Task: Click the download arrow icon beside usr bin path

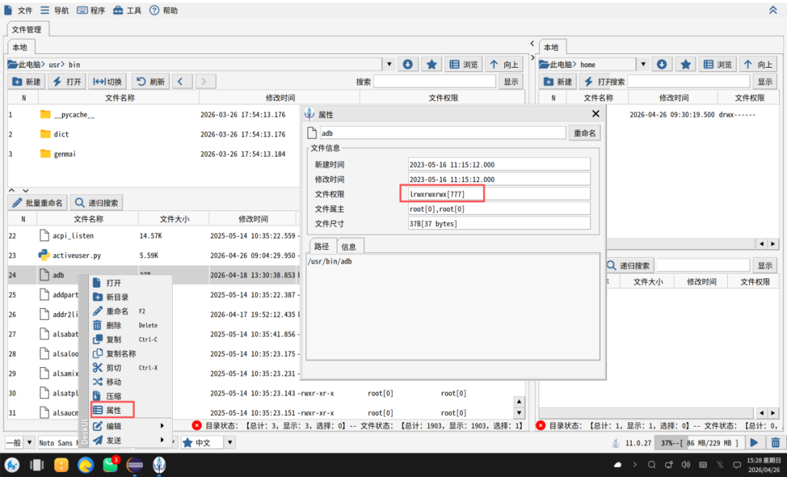Action: click(407, 64)
